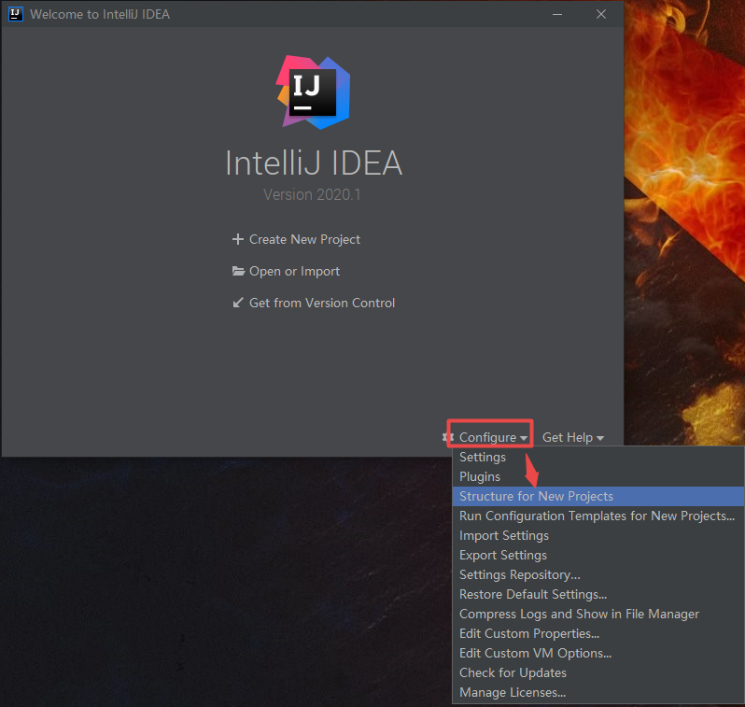Click the IntelliJ IDEA heading text
The image size is (745, 707).
coord(314,163)
